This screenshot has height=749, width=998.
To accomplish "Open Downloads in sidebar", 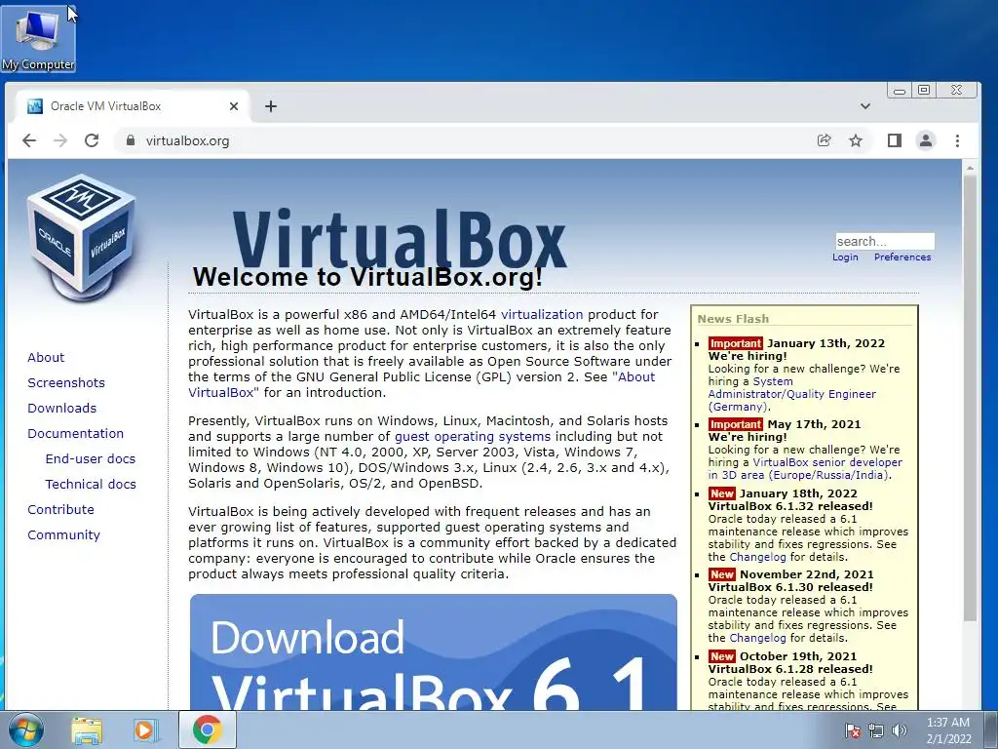I will click(x=61, y=409).
